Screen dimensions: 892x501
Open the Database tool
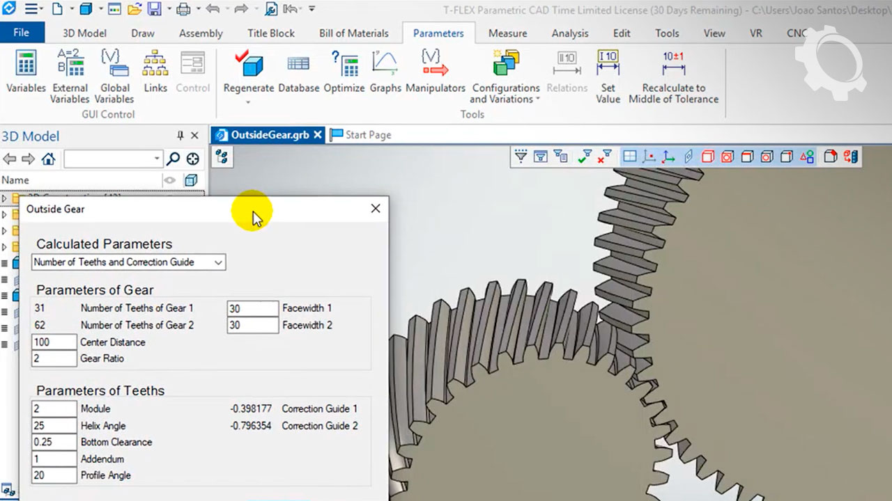[298, 72]
